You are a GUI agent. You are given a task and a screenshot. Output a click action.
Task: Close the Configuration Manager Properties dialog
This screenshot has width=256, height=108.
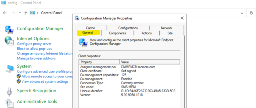pyautogui.click(x=182, y=18)
